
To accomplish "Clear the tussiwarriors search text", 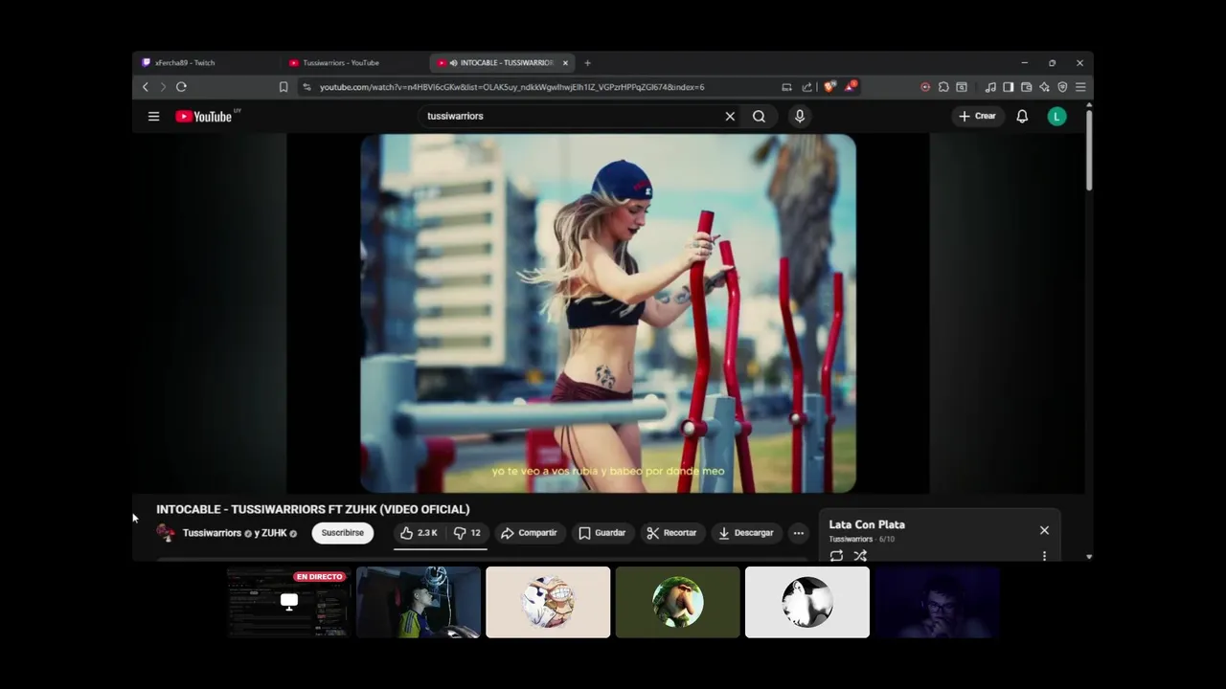I will tap(730, 116).
